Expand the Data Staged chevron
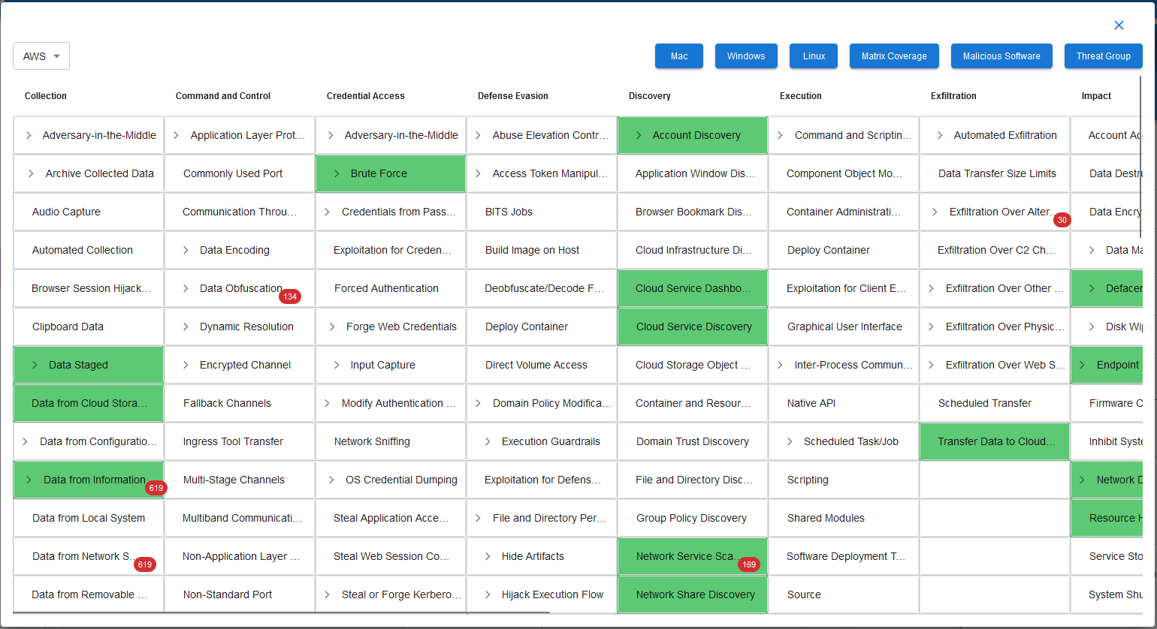 click(x=35, y=365)
